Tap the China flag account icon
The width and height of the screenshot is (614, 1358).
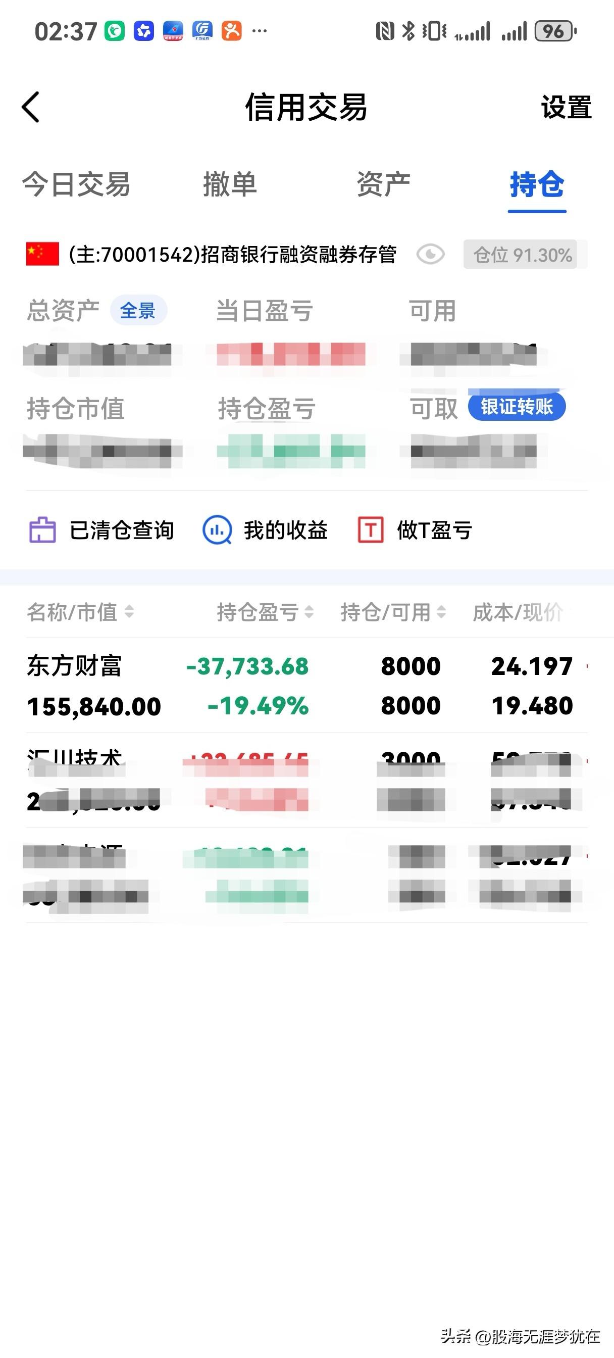[x=42, y=254]
